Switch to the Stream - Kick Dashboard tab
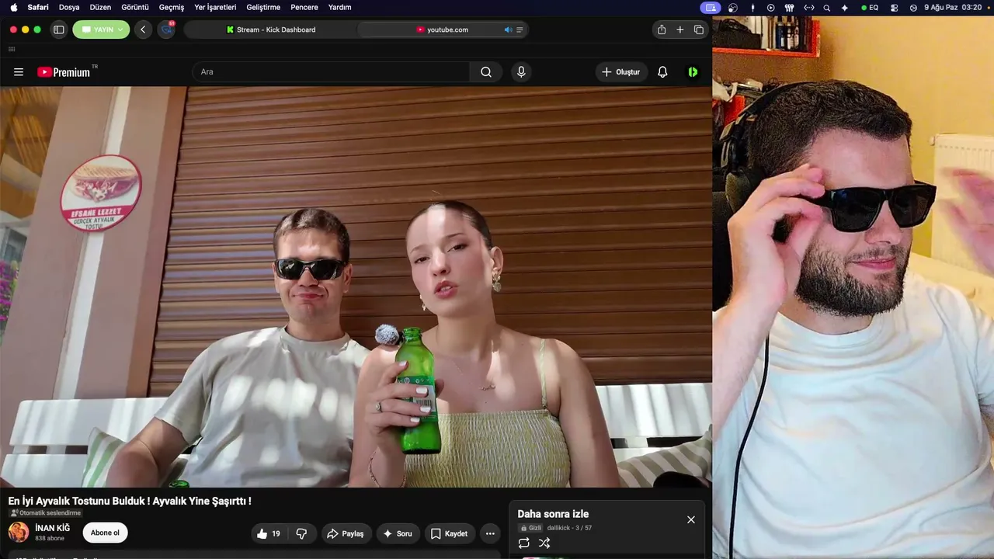994x559 pixels. 270,30
